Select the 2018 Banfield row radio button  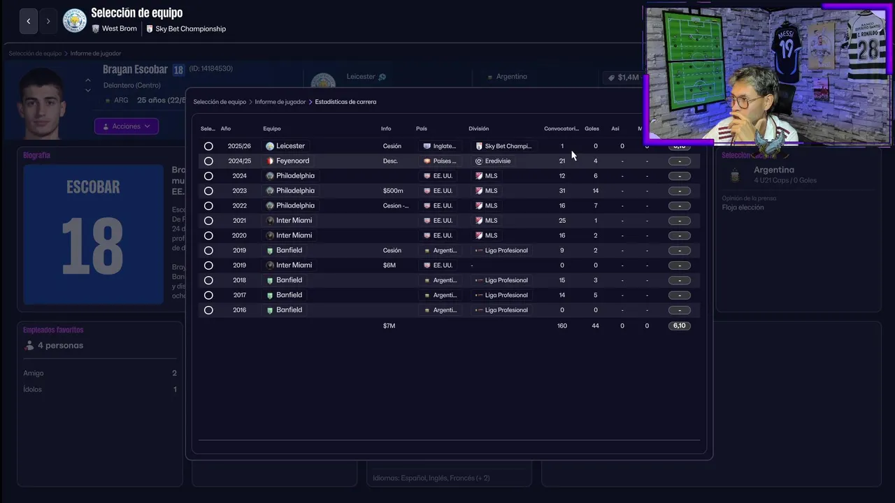point(208,280)
